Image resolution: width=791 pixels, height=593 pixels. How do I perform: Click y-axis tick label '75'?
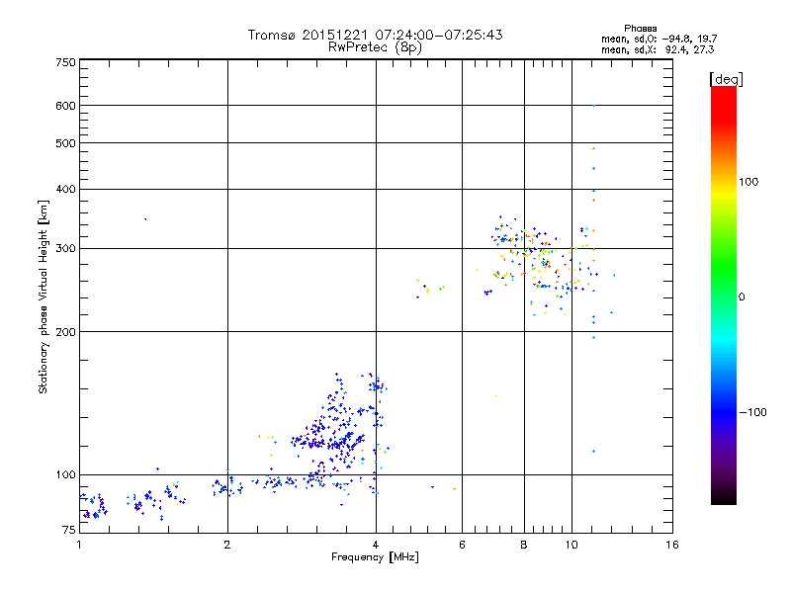coord(69,530)
